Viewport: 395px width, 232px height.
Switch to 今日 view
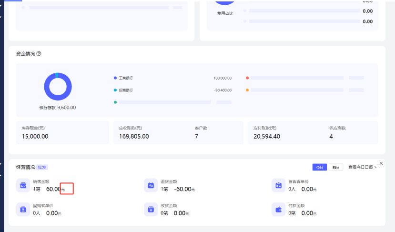coord(319,167)
